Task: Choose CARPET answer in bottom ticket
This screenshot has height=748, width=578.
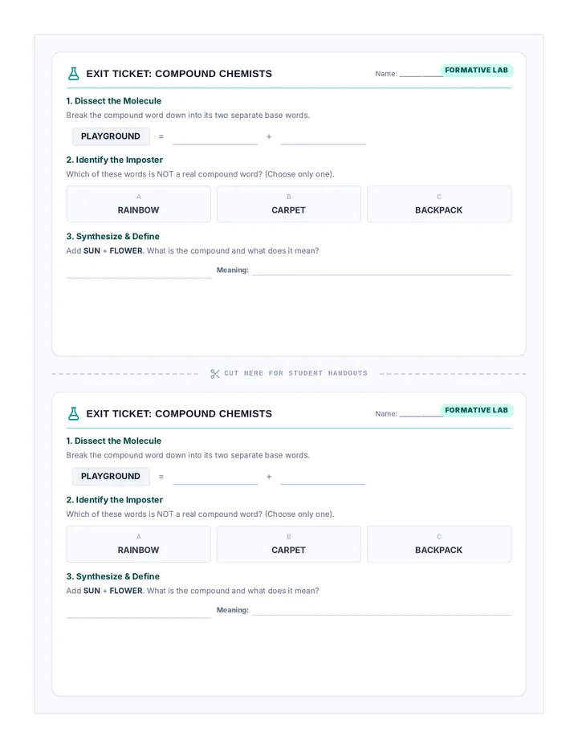Action: pos(289,544)
